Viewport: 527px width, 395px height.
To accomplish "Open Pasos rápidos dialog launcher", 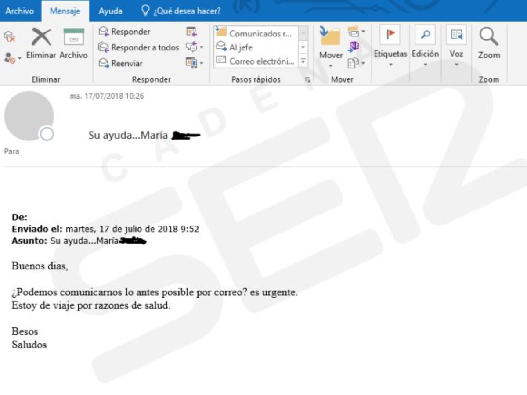I will tap(308, 80).
